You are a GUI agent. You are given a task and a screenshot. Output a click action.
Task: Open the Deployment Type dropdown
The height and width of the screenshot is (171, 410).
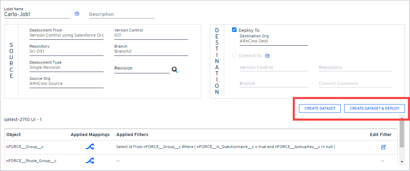[x=67, y=68]
